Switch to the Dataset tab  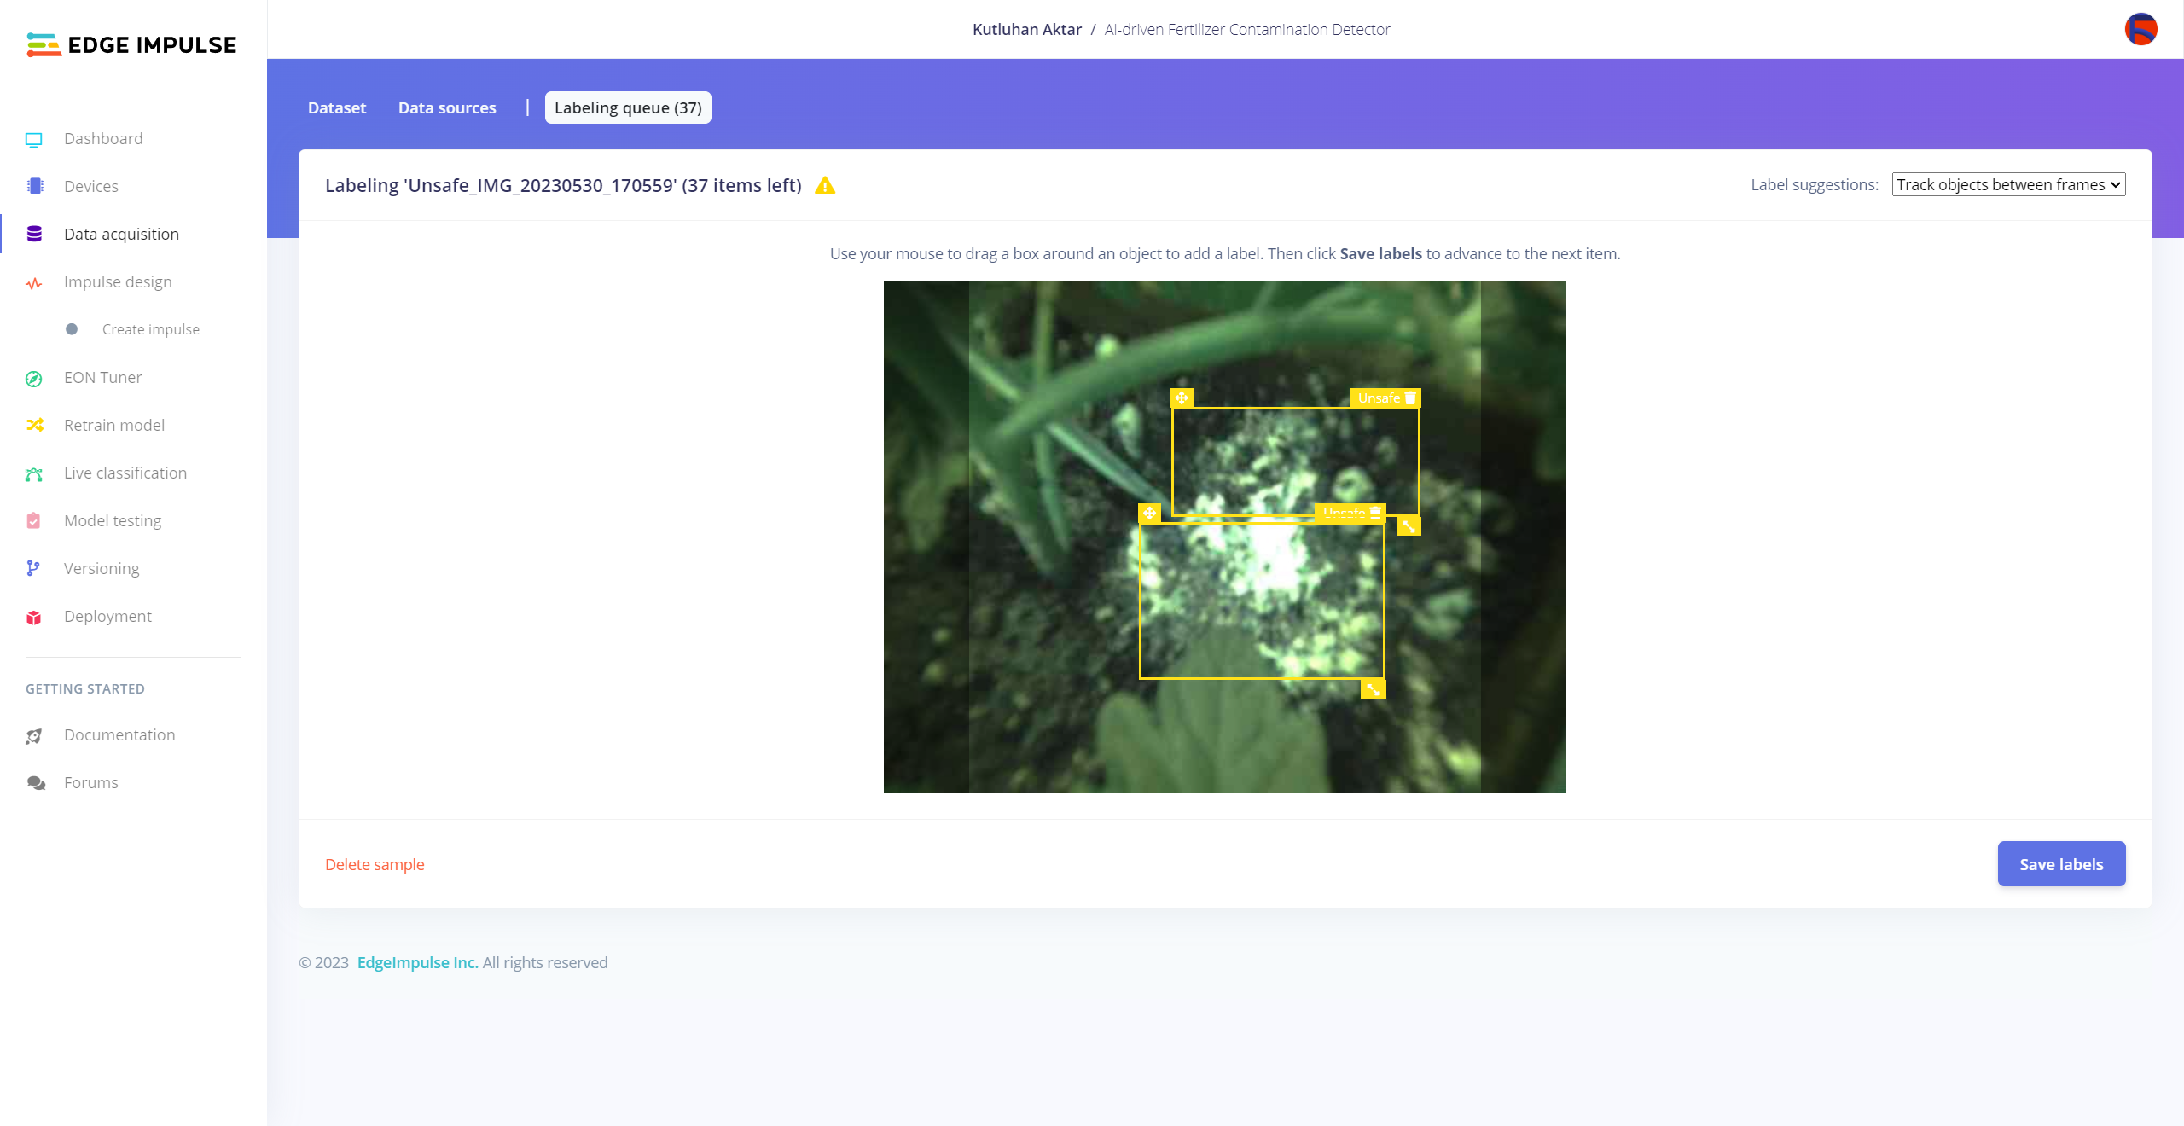[x=337, y=107]
